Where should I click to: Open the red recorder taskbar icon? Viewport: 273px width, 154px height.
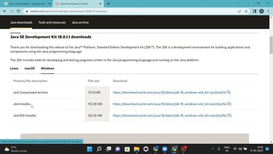183,149
